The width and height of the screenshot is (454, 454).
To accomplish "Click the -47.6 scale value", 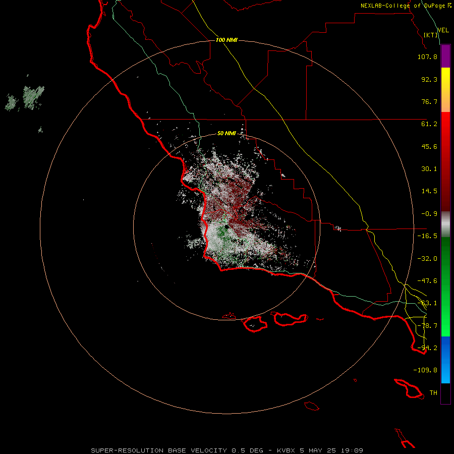I will coord(427,281).
